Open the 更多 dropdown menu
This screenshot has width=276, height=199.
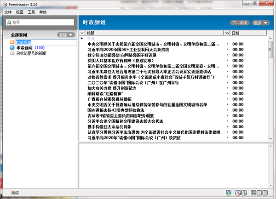[261, 23]
